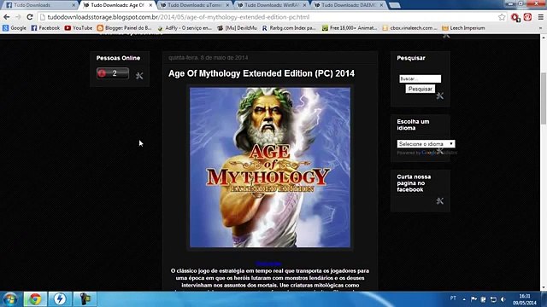Open the Google bookmark
Image resolution: width=547 pixels, height=307 pixels.
(x=15, y=28)
